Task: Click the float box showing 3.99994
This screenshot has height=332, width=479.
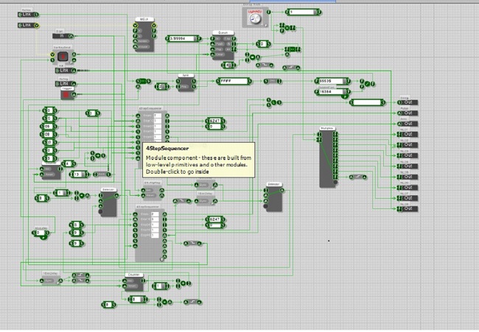Action: point(182,38)
